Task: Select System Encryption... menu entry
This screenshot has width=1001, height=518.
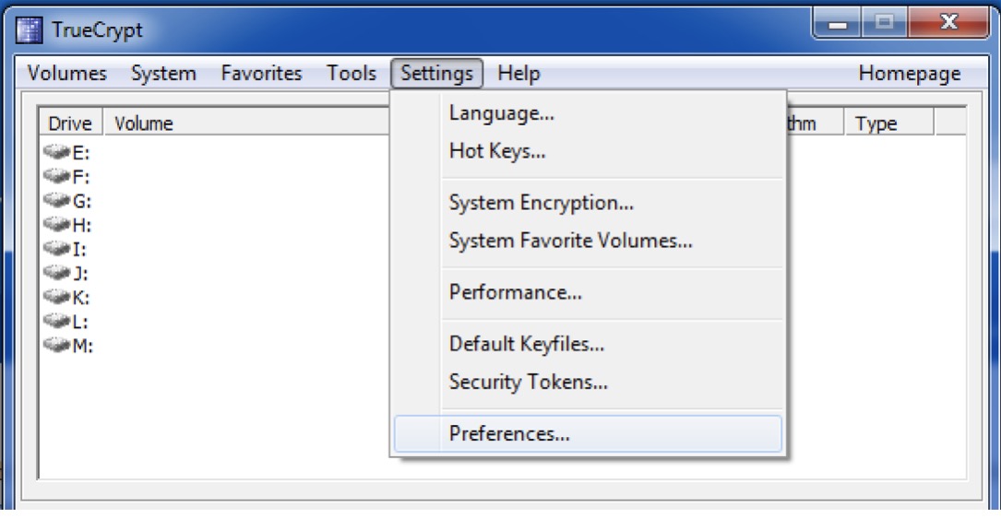Action: coord(541,204)
